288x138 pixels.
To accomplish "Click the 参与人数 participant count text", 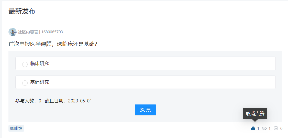I will (x=28, y=101).
